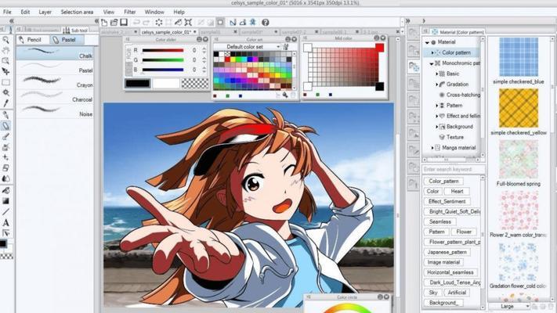557x313 pixels.
Task: Select the Texture material category
Action: 454,137
